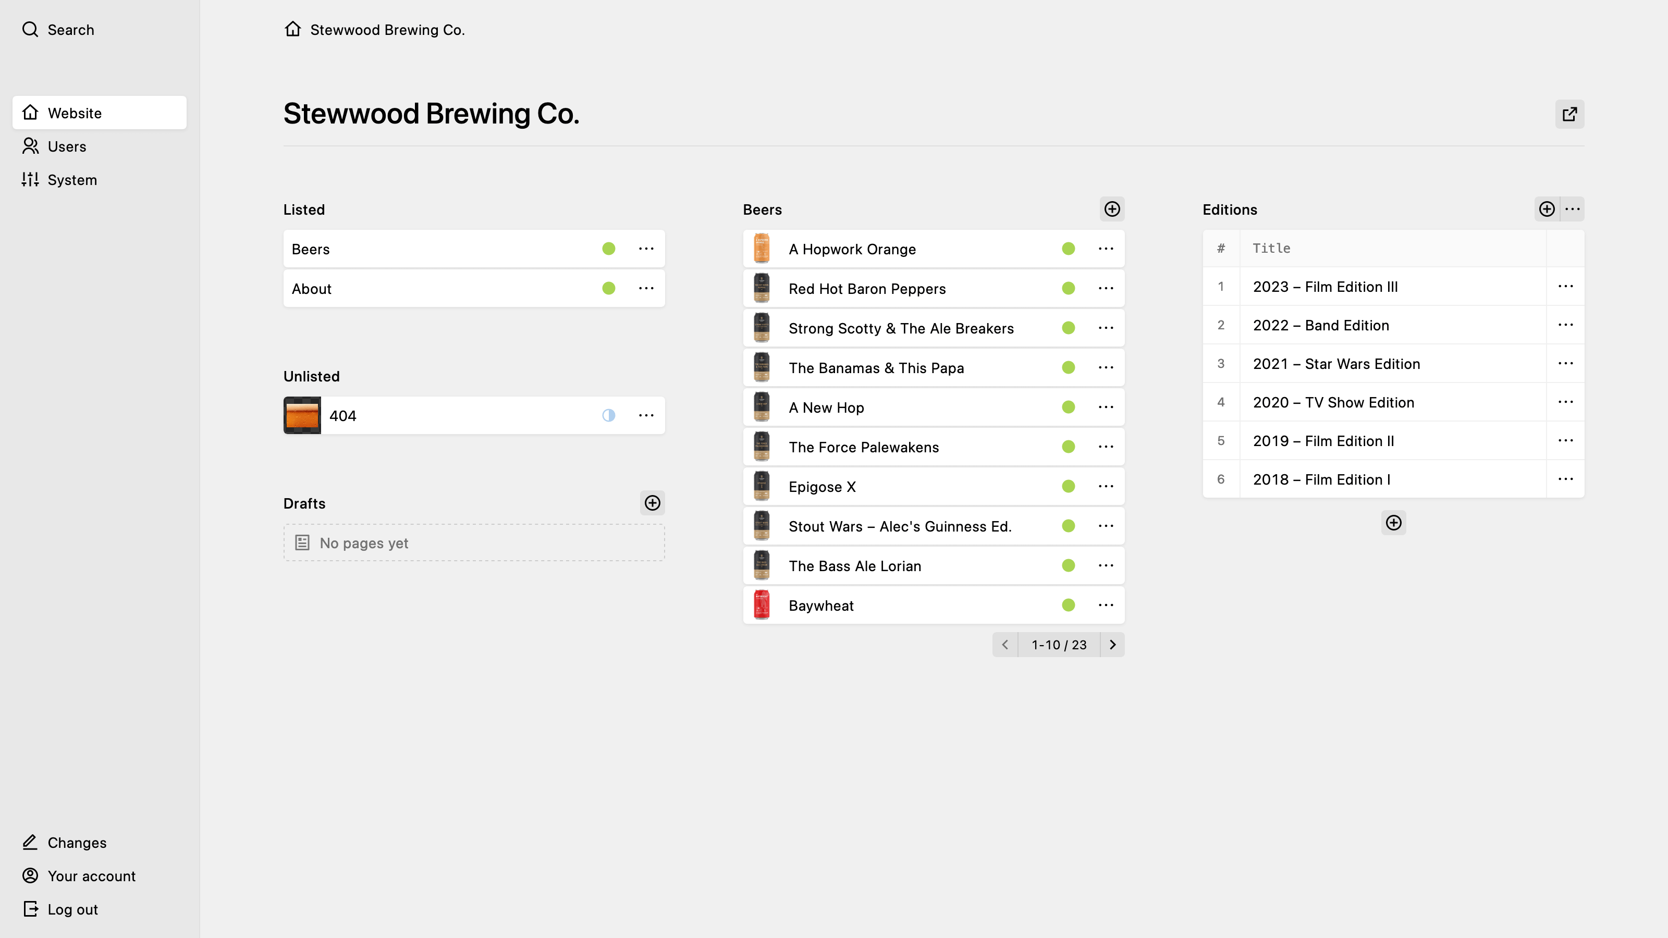
Task: Add a new beer page
Action: tap(1112, 209)
